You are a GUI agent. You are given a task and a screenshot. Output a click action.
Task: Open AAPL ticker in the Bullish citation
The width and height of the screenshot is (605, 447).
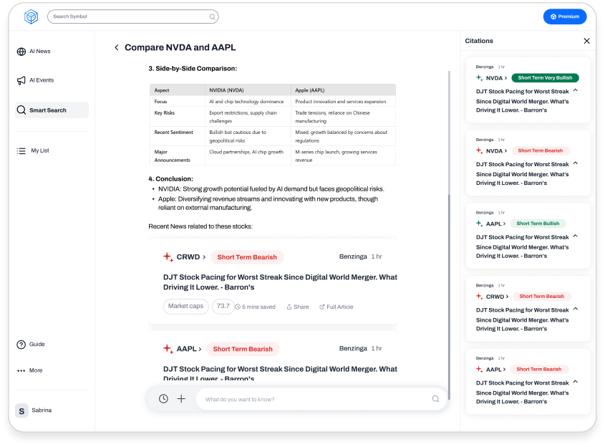[495, 224]
